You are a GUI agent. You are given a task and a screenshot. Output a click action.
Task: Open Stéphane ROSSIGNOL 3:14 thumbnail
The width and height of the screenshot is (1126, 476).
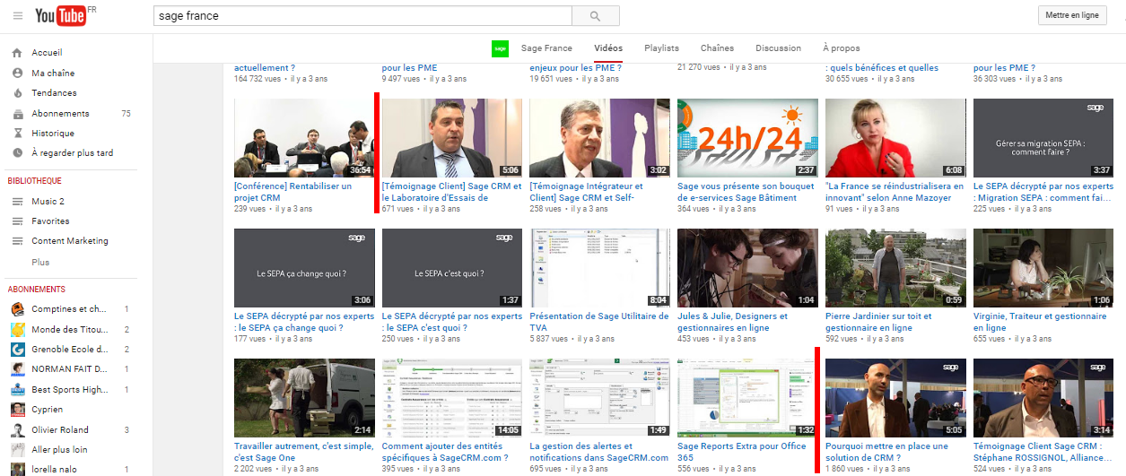[x=1043, y=398]
